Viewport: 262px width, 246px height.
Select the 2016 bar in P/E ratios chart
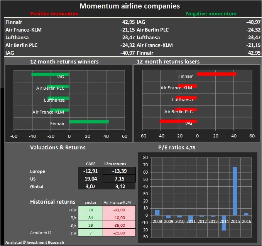point(246,214)
